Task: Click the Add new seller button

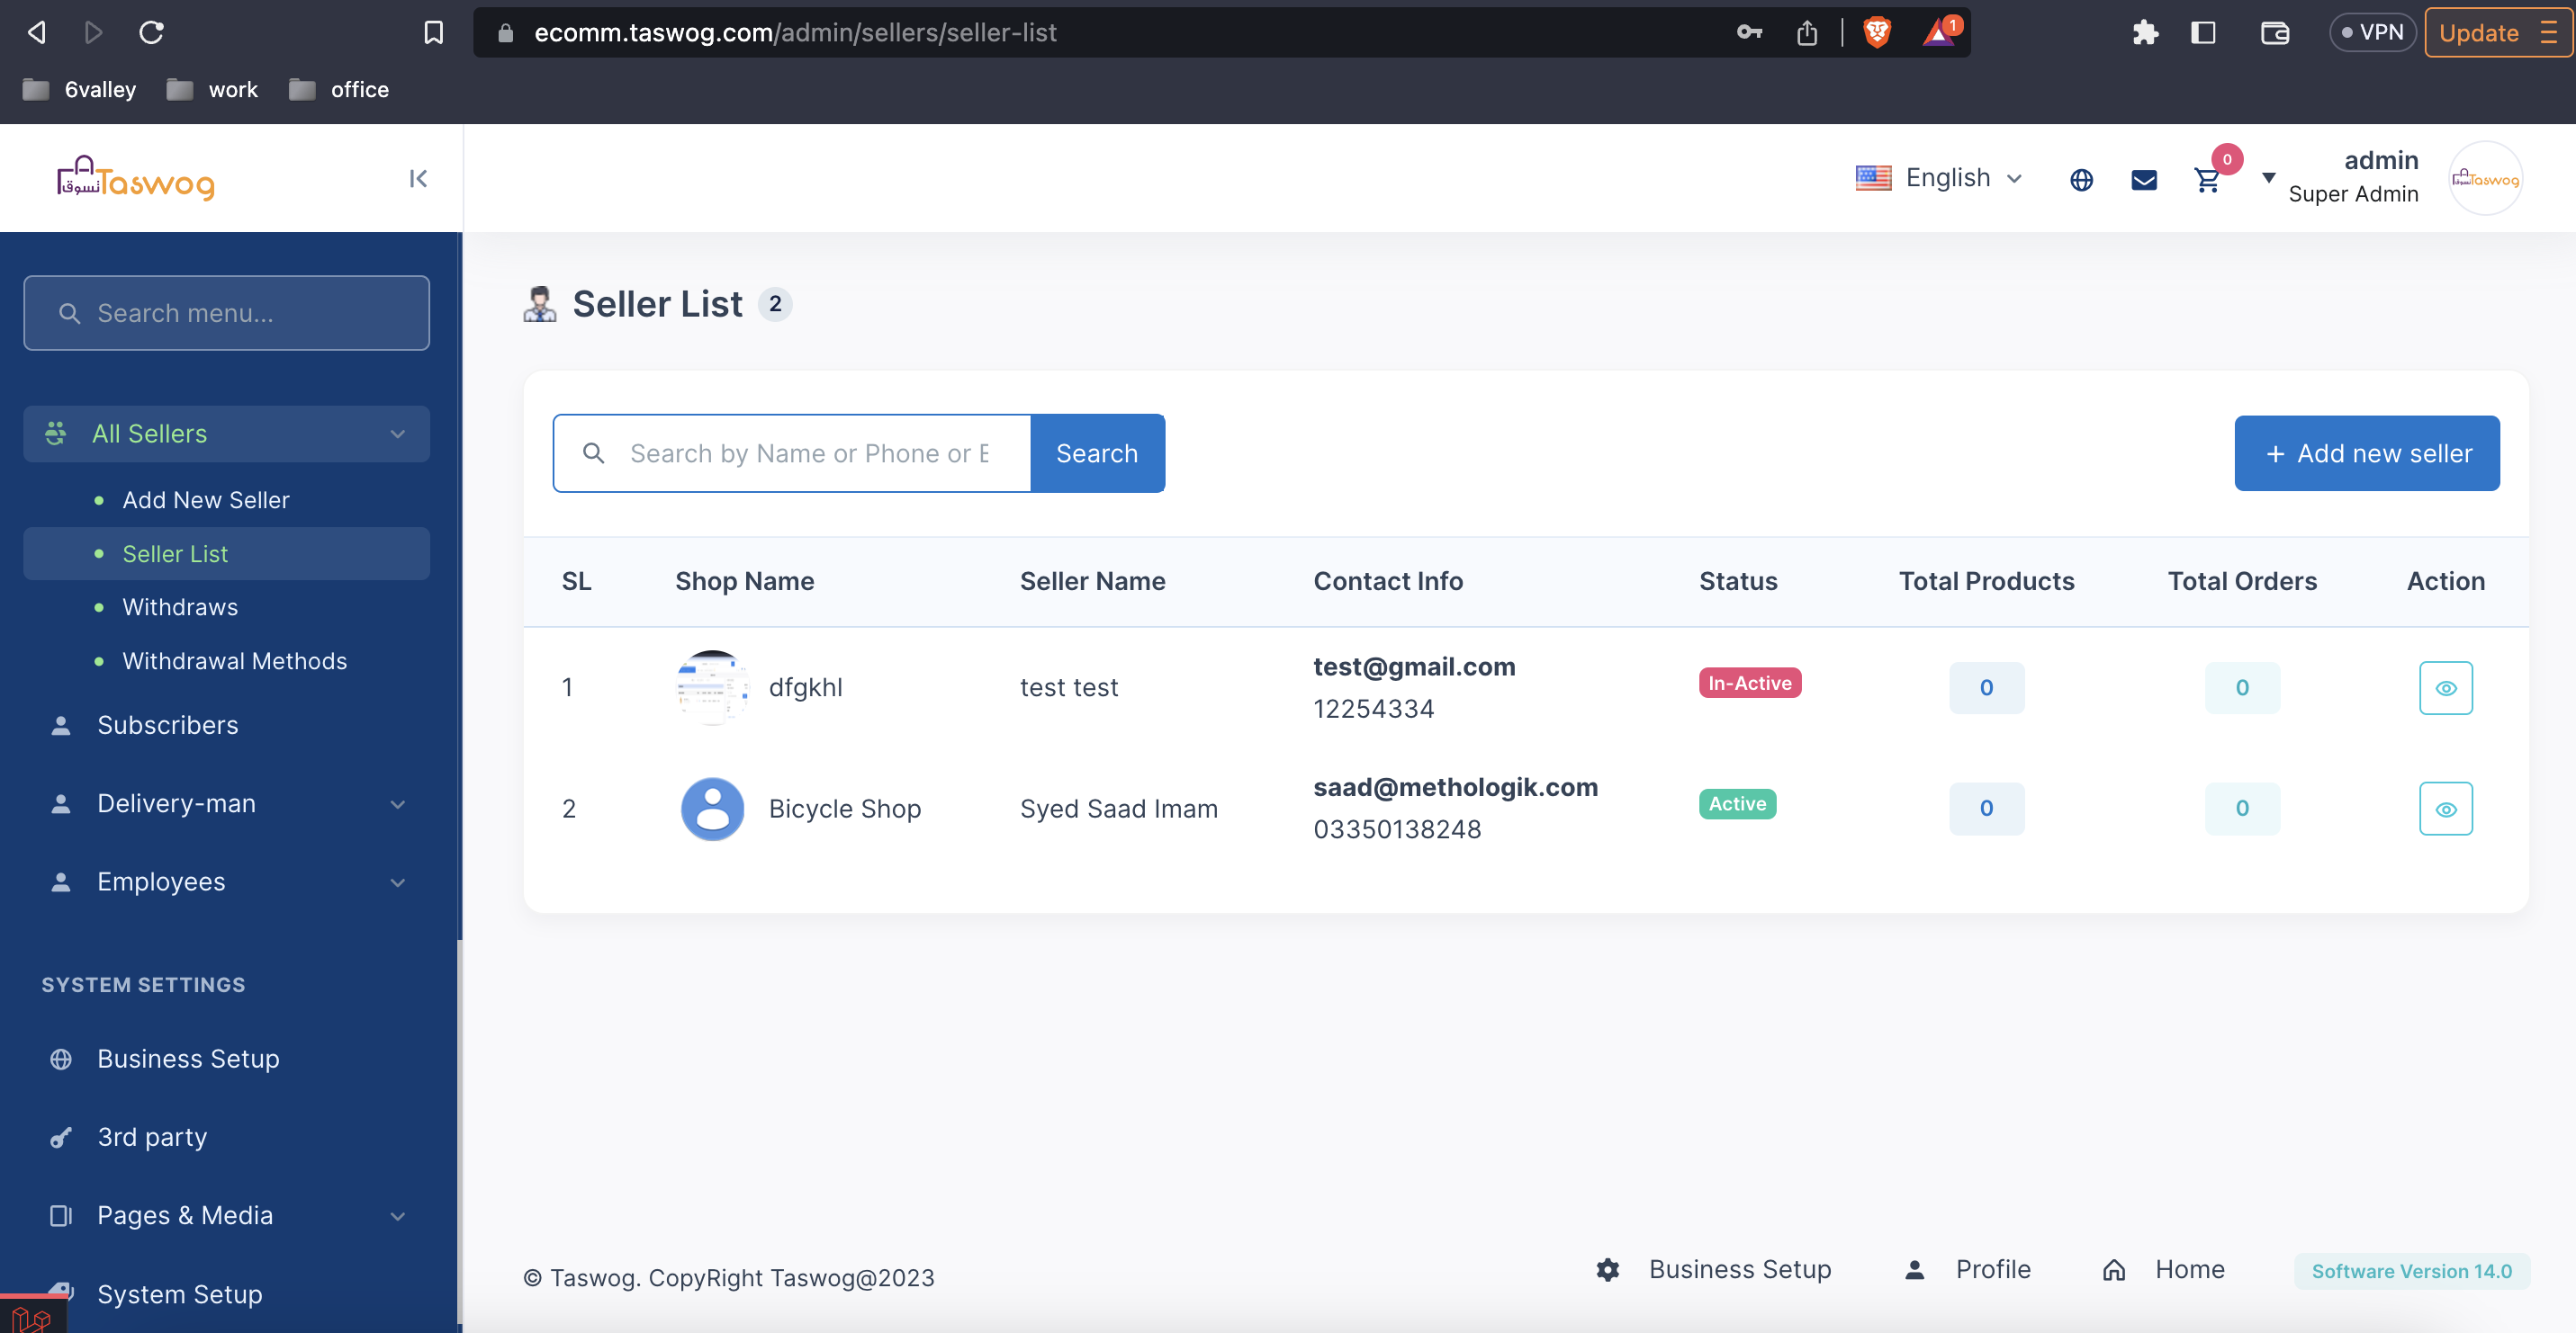Action: pos(2366,453)
